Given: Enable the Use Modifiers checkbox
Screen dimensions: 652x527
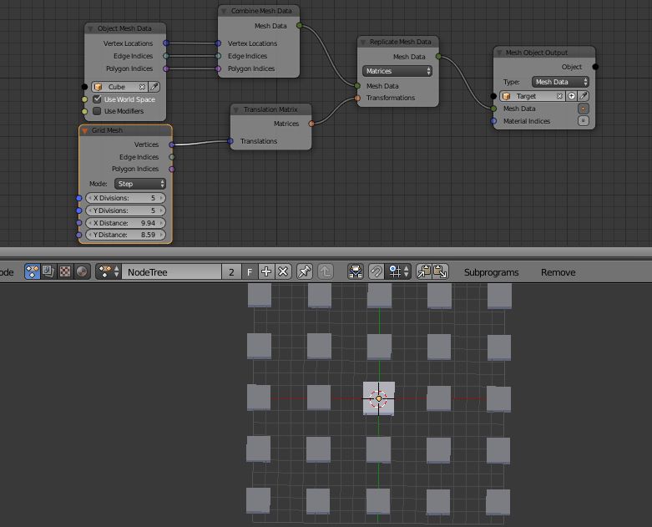Looking at the screenshot, I should [97, 111].
